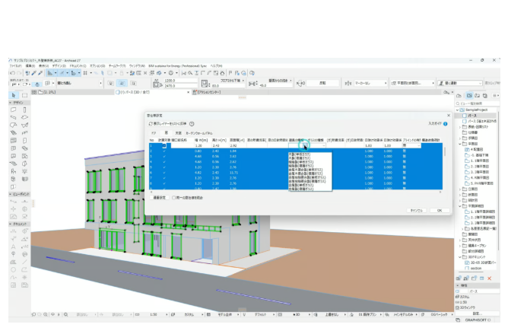Click the 建具の種類 dropdown arrow in row 1

click(x=304, y=145)
